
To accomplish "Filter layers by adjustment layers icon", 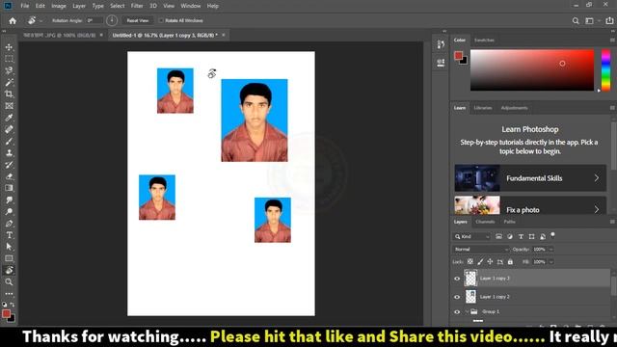I will pyautogui.click(x=510, y=236).
